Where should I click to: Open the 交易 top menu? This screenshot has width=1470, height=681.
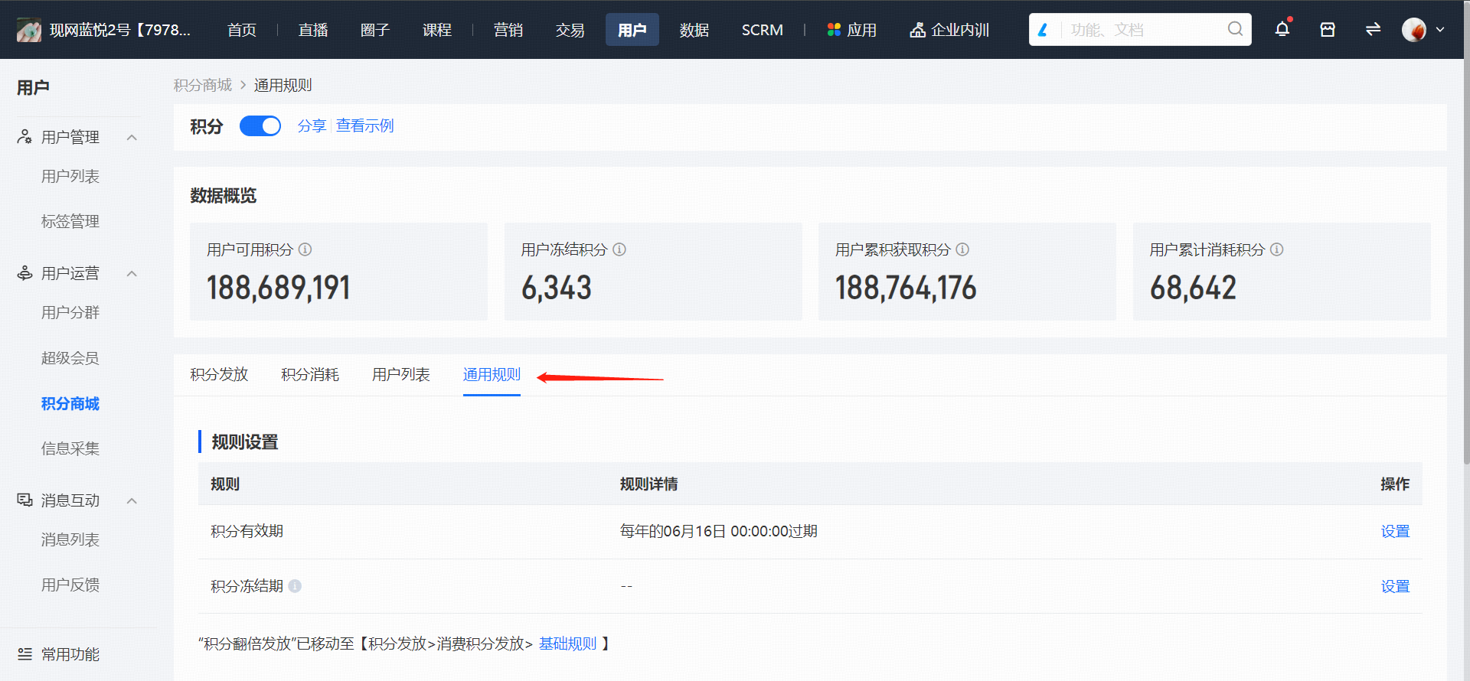pyautogui.click(x=570, y=30)
